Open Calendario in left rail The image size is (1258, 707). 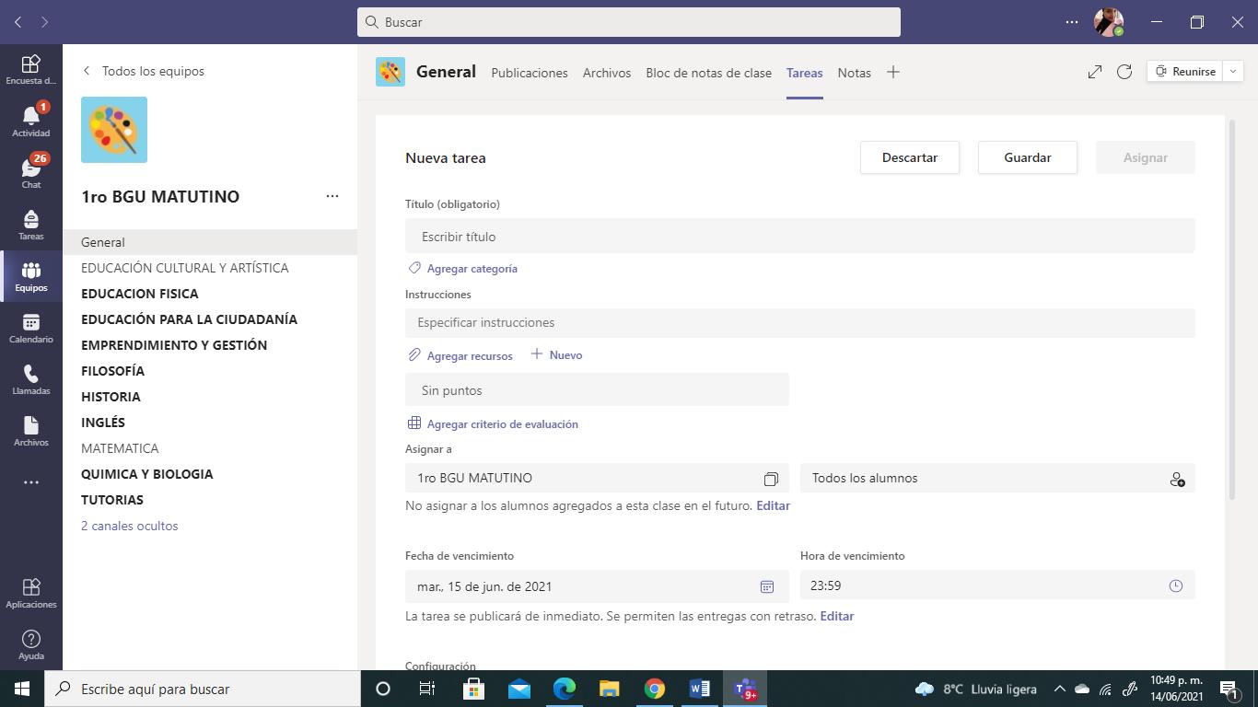pos(30,327)
